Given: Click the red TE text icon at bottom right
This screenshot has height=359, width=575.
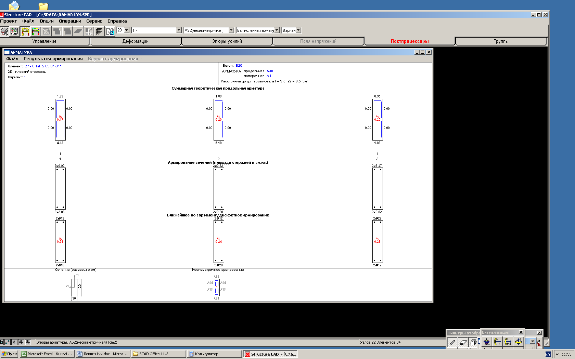Looking at the screenshot, I should pos(539,343).
